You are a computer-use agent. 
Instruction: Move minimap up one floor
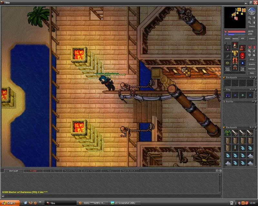point(254,18)
